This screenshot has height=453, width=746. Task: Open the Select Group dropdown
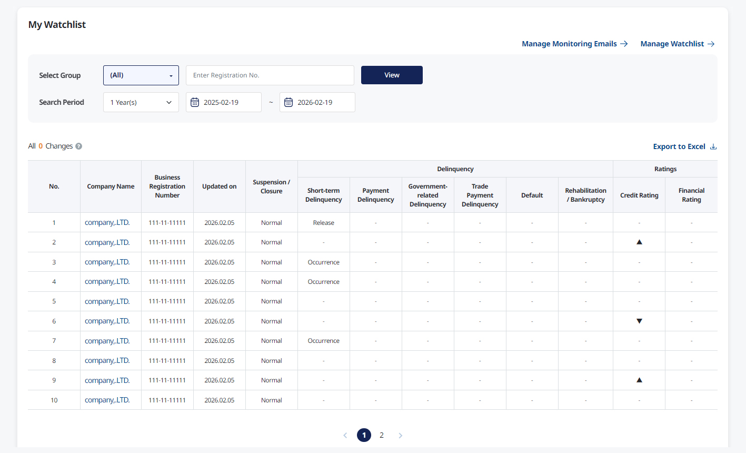pos(141,75)
